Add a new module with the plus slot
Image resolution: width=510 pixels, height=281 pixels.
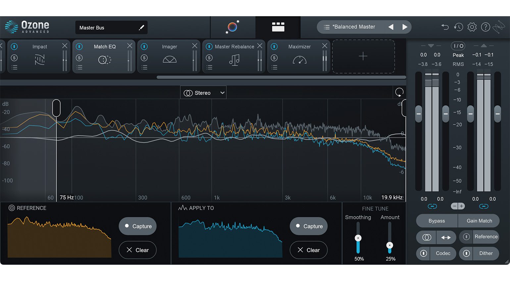click(363, 56)
